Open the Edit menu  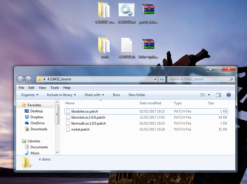click(31, 88)
